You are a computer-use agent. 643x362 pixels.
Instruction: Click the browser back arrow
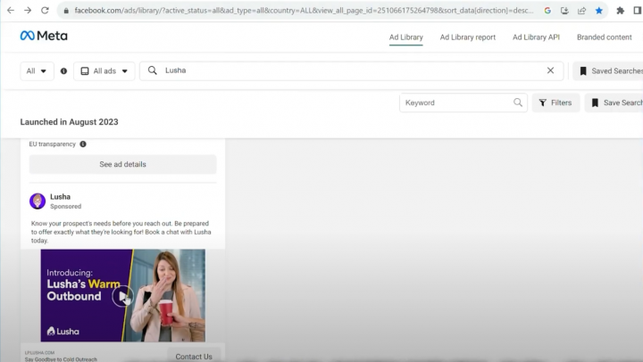click(10, 11)
